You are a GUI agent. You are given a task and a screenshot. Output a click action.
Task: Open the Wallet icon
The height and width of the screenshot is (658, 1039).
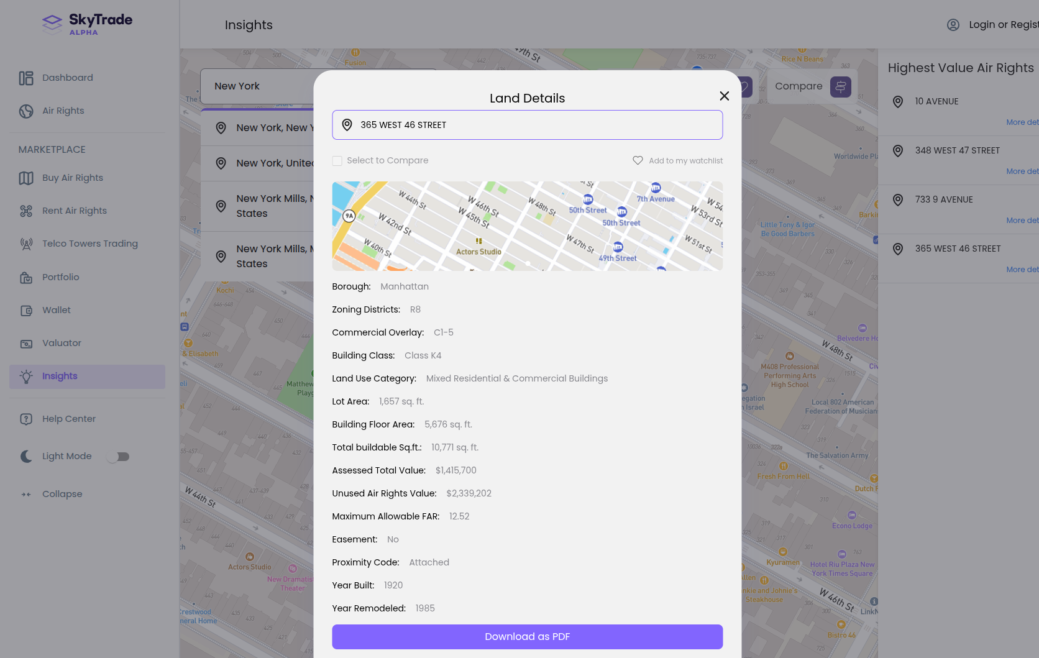pyautogui.click(x=25, y=310)
